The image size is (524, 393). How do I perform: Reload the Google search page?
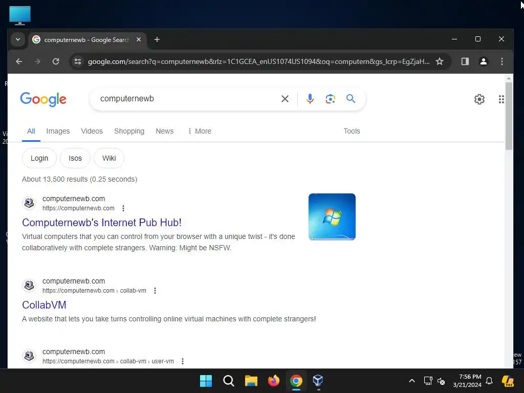[x=56, y=61]
